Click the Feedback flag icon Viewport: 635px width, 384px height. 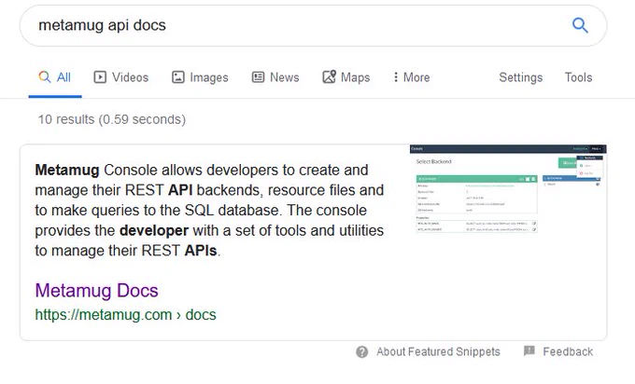(x=529, y=350)
